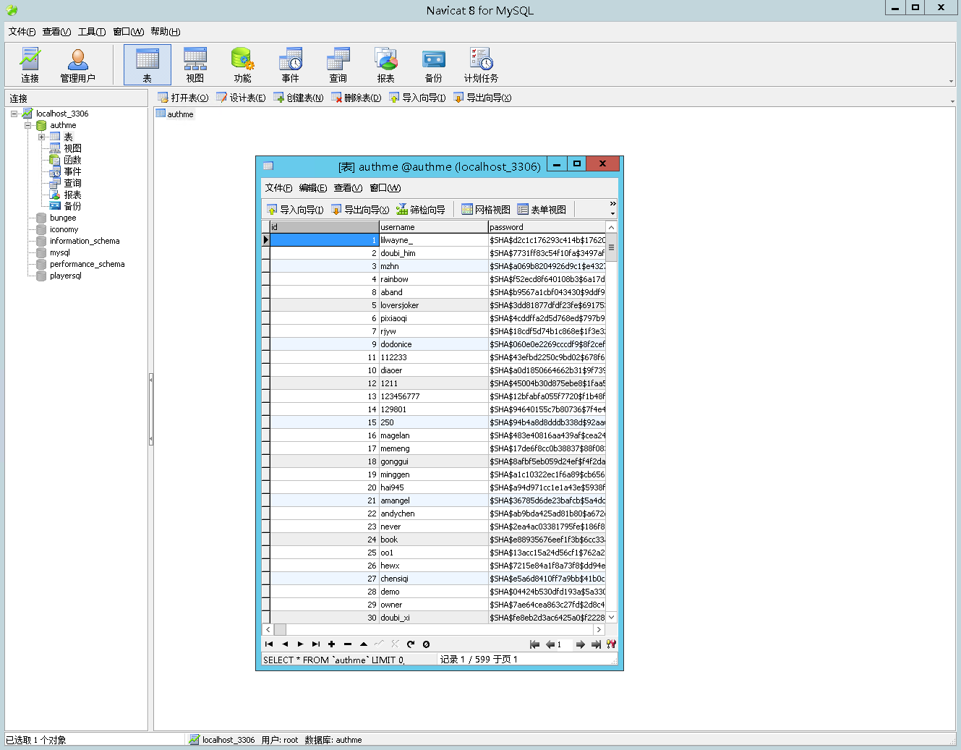The width and height of the screenshot is (961, 750).
Task: Go to the next record
Action: (300, 644)
